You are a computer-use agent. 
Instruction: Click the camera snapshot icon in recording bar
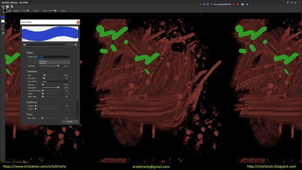click(x=243, y=4)
